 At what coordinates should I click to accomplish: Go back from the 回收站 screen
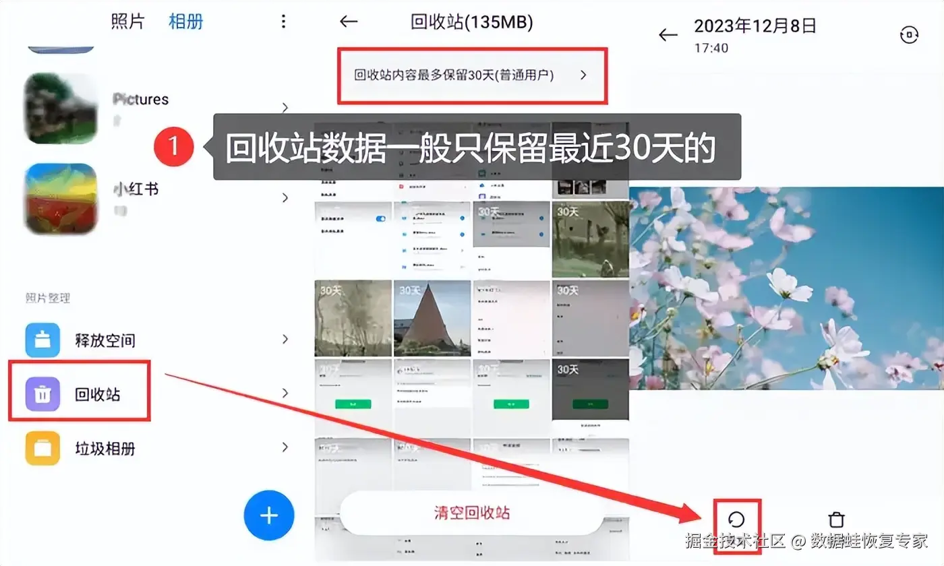(348, 22)
